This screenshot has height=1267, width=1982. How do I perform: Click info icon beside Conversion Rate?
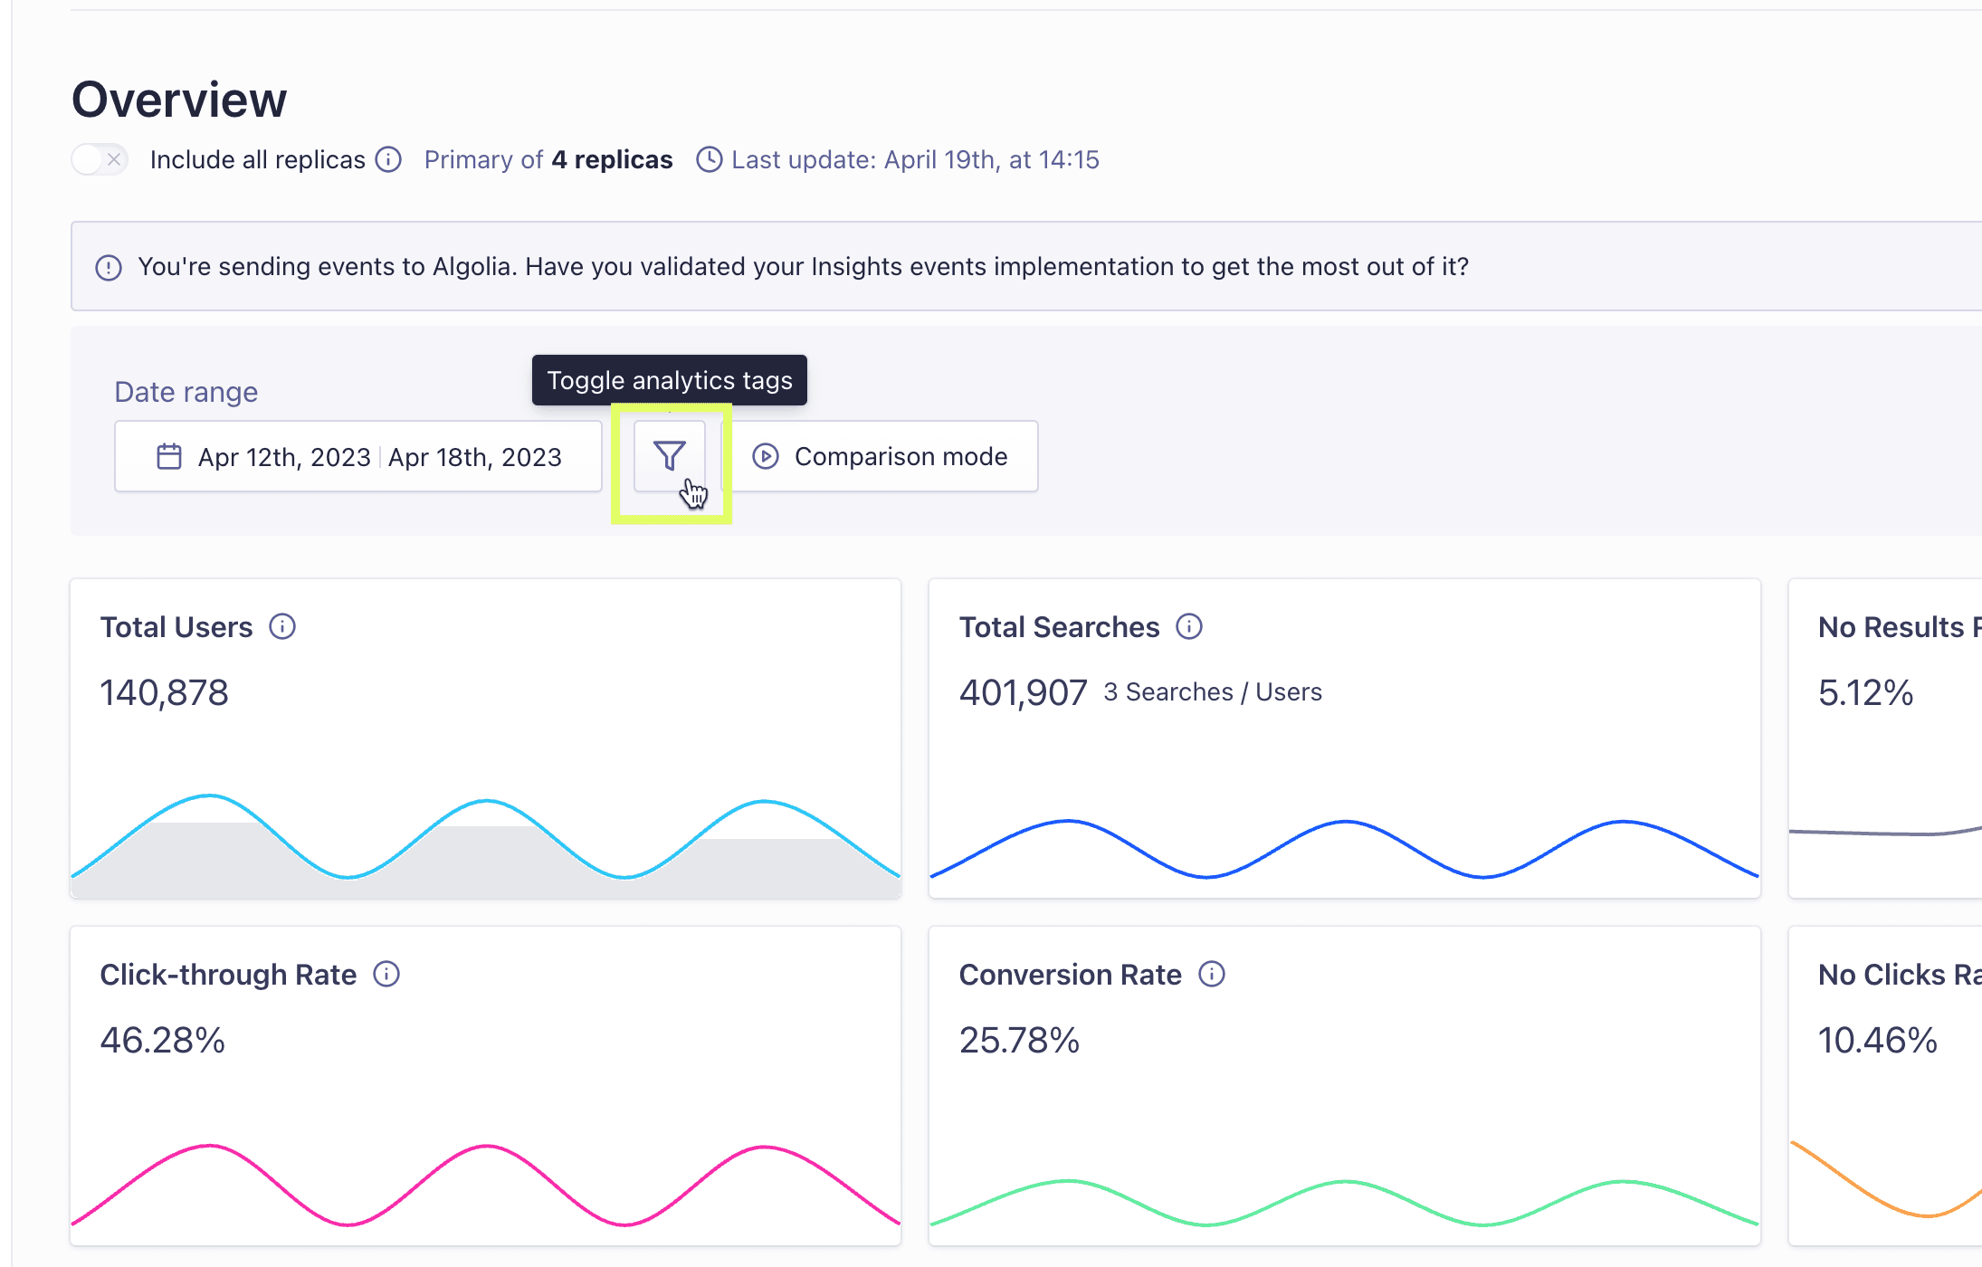[x=1212, y=974]
